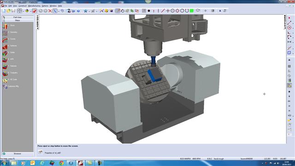Image resolution: width=295 pixels, height=166 pixels.
Task: Click the grid display toolbar icon
Action: [144, 11]
